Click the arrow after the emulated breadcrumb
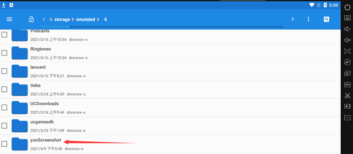The image size is (353, 154). point(99,19)
